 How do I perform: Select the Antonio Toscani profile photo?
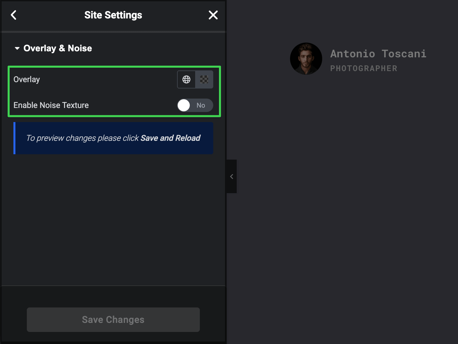(306, 59)
